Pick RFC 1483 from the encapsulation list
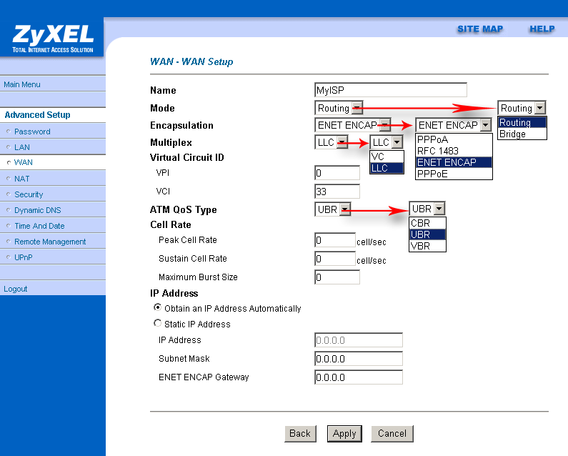Screen dimensions: 568x456 click(x=454, y=151)
